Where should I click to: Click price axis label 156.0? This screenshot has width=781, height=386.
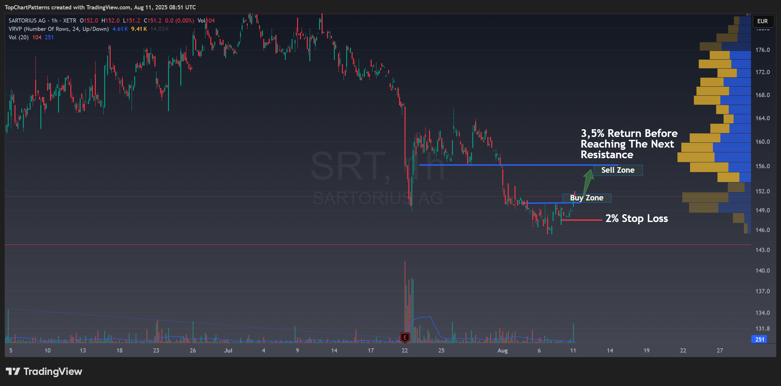click(x=763, y=166)
